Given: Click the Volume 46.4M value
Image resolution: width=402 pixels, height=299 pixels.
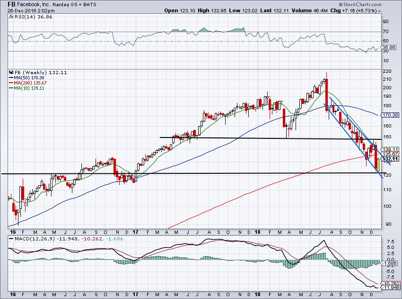Looking at the screenshot, I should (309, 11).
